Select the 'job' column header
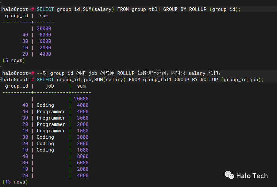 (x=50, y=86)
